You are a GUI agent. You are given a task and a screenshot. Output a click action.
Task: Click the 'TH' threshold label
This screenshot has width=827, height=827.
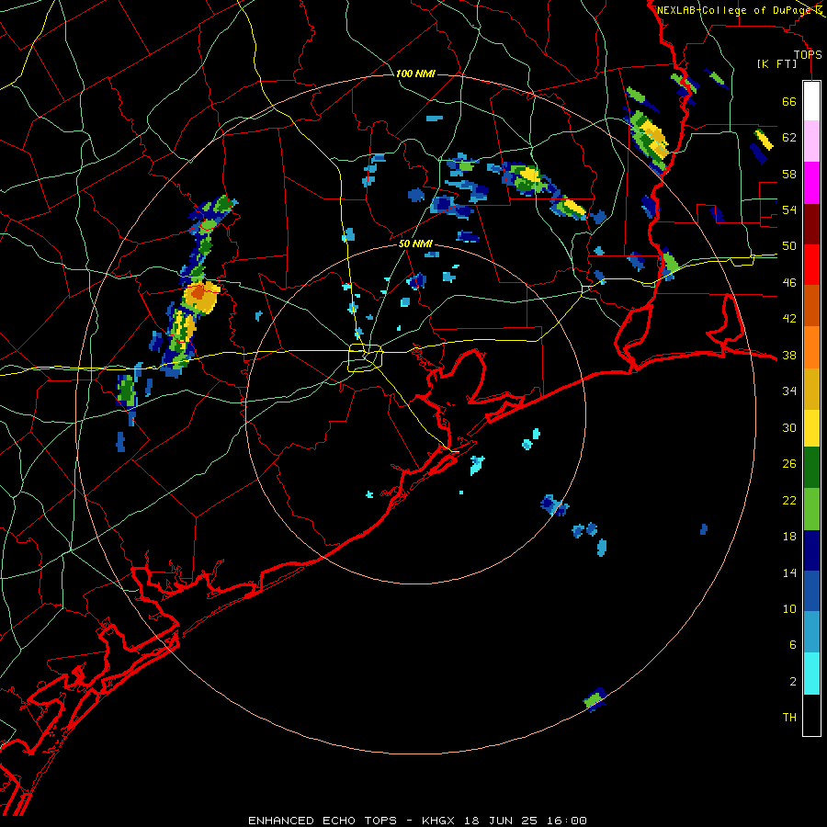[789, 718]
